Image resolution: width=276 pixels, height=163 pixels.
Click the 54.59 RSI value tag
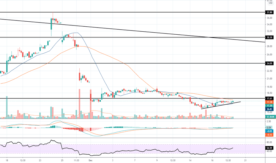[269, 148]
